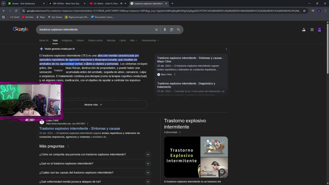329x185 pixels.
Task: Open a new browser tab
Action: click(x=172, y=3)
